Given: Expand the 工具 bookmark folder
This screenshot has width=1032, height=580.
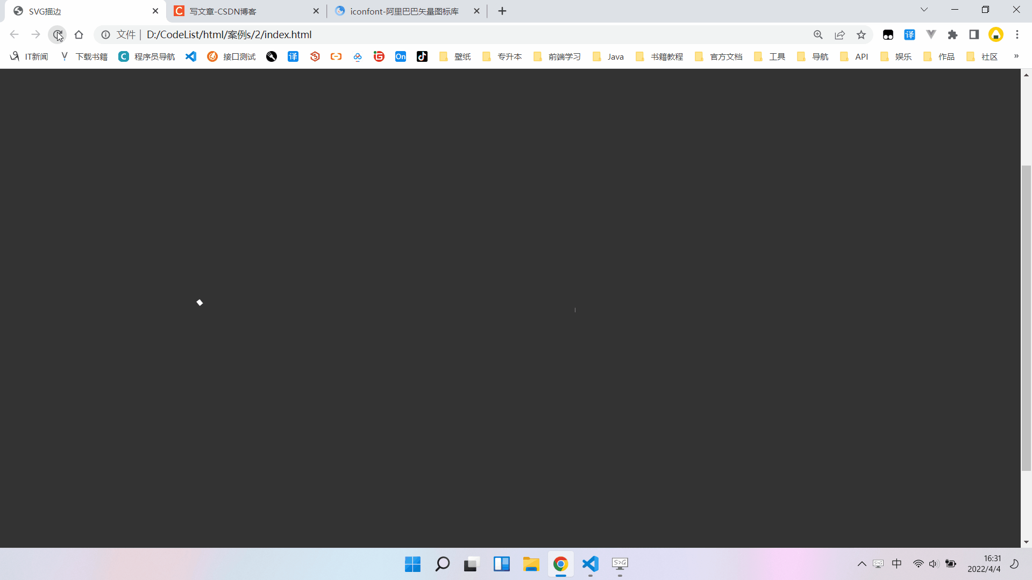Looking at the screenshot, I should [x=770, y=56].
